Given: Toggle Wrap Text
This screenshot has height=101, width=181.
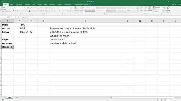Looking at the screenshot, I should click(x=49, y=8).
